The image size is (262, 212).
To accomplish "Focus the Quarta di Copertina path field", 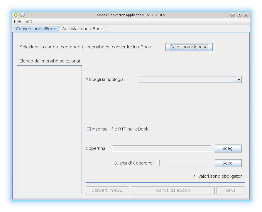I will [x=185, y=163].
